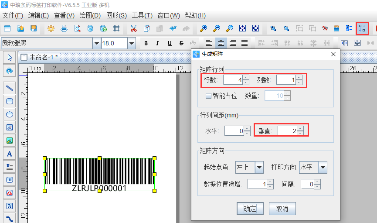Select the barcode drawing tool

(x=10, y=180)
